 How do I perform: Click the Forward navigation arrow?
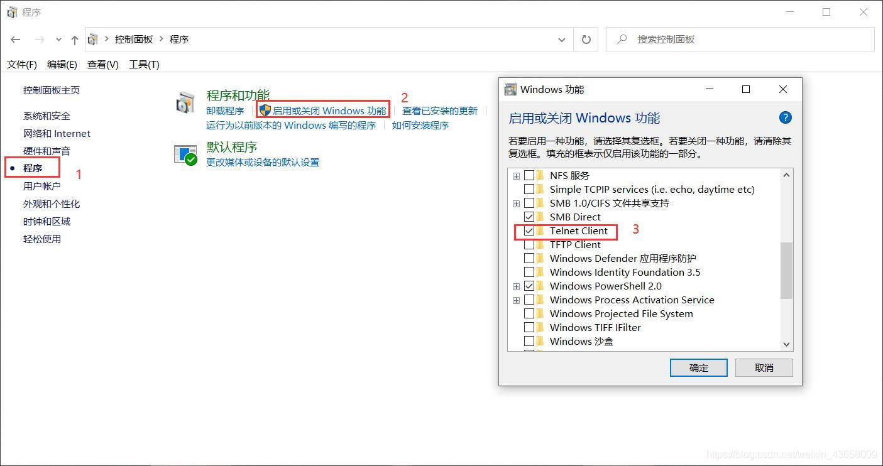39,40
